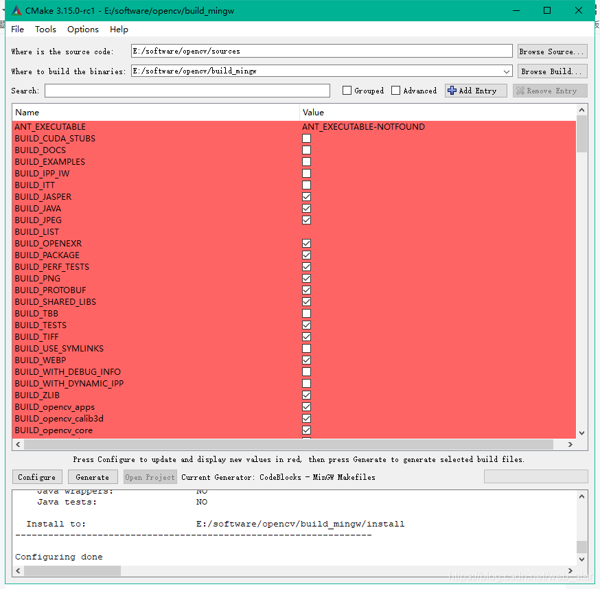
Task: Open the File menu
Action: coord(17,30)
